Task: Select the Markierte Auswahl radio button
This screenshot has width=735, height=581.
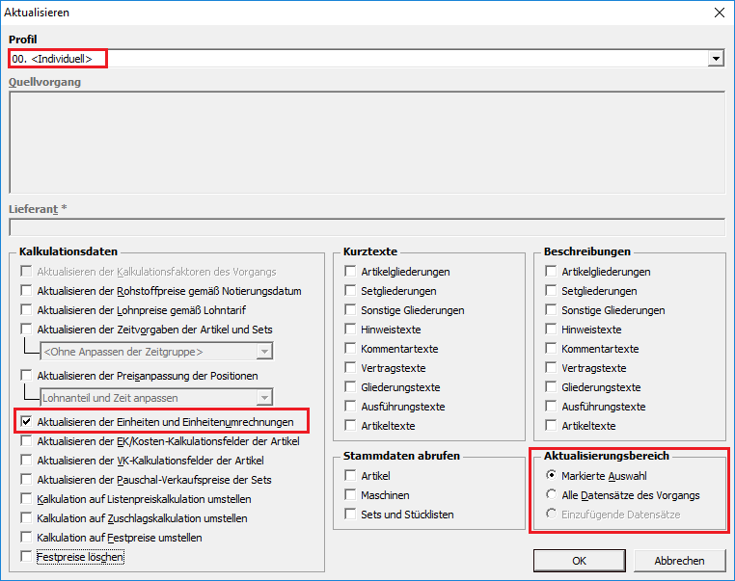Action: [551, 476]
